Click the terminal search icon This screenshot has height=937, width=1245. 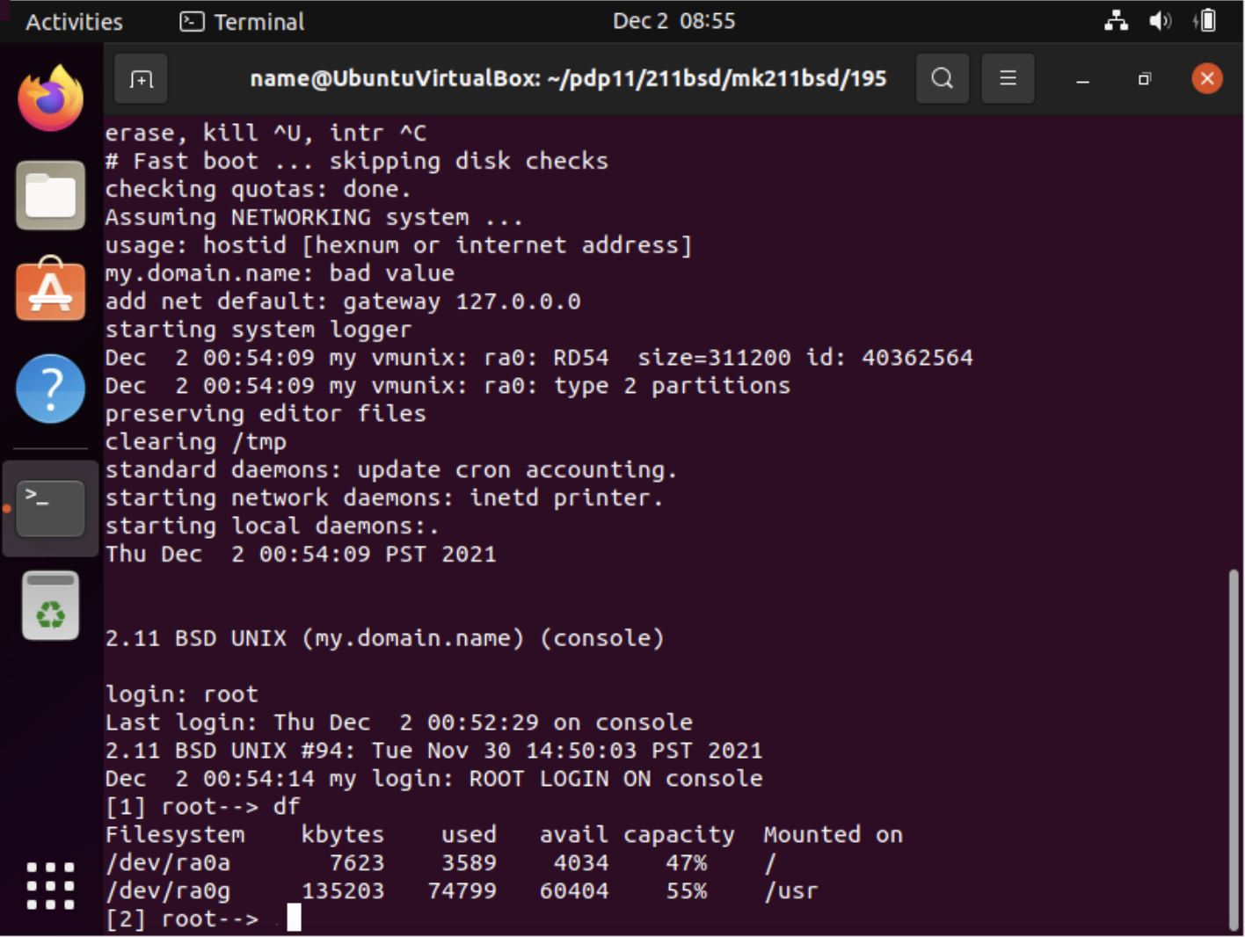tap(943, 78)
